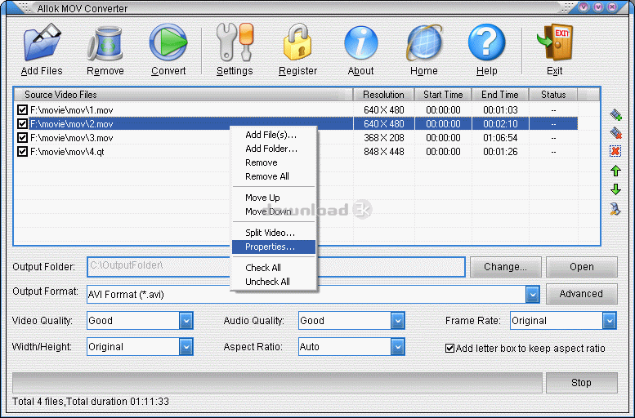Screen dimensions: 635x418
Task: Select Split Video... from context menu
Action: pyautogui.click(x=270, y=233)
